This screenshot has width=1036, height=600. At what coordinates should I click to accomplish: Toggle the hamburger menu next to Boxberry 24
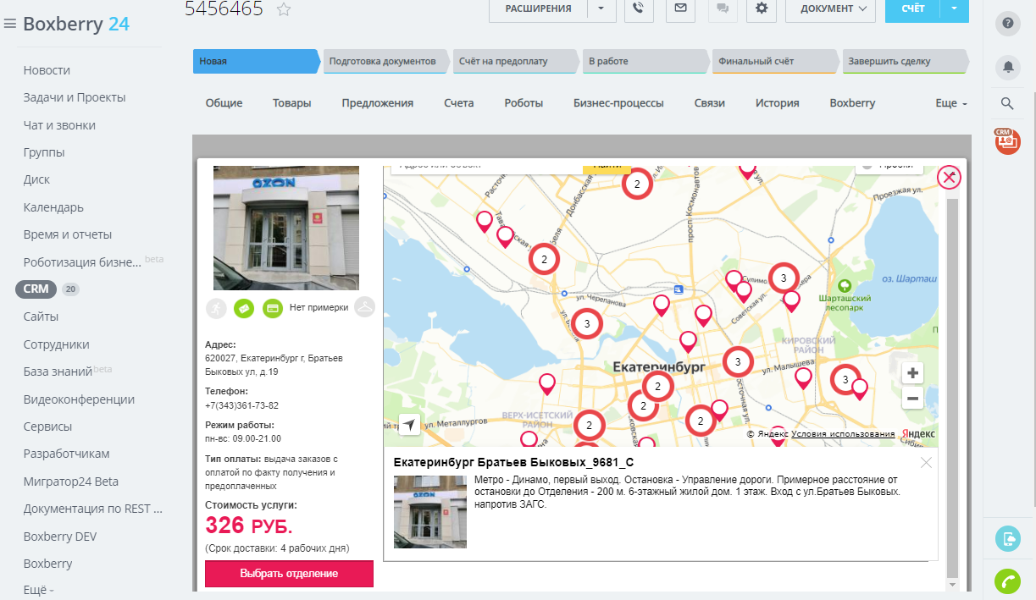click(10, 24)
